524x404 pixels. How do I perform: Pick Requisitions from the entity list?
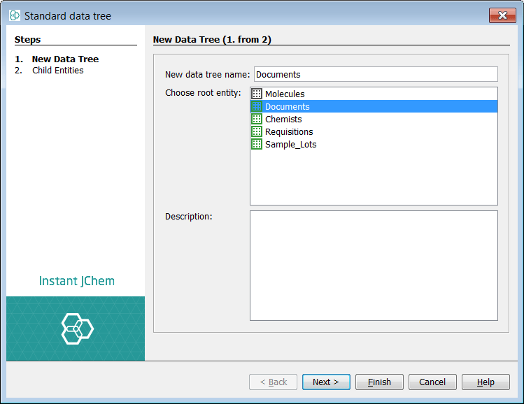tap(289, 131)
